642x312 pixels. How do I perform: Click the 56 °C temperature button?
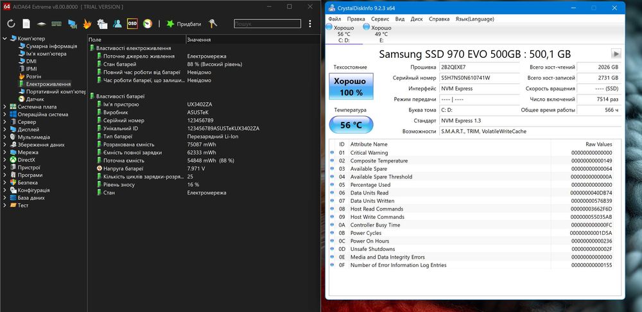tap(351, 125)
